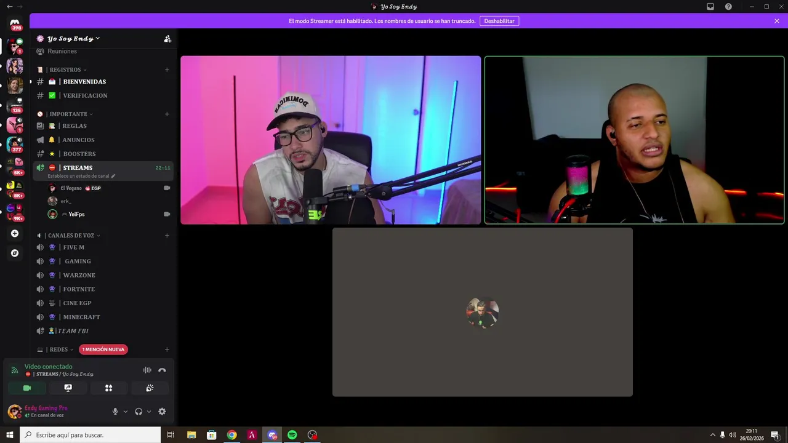Open the BIENVENIDAS channel
This screenshot has width=788, height=443.
pos(103,82)
